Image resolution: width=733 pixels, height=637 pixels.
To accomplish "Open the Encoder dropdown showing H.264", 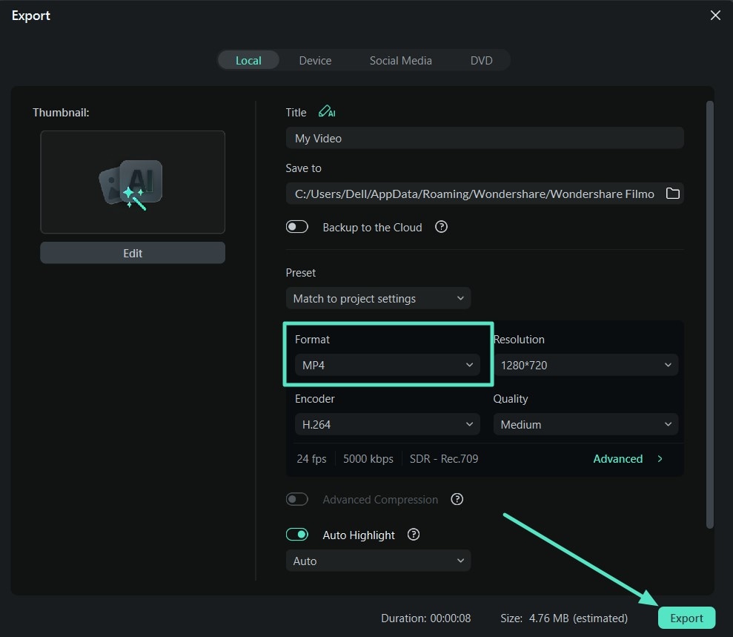I will (x=387, y=425).
